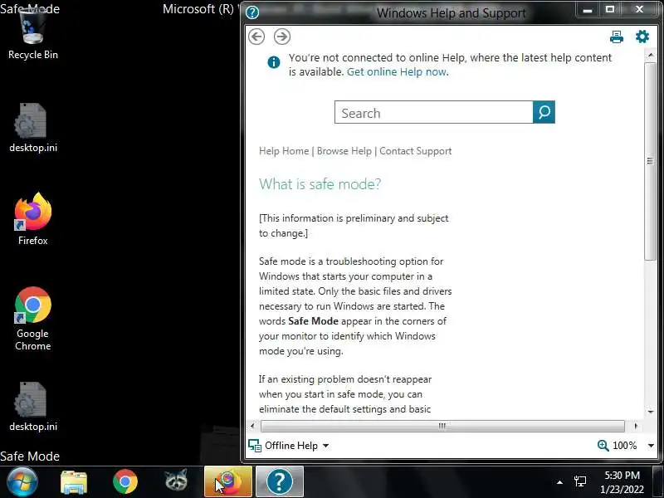Select the lower desktop.ini file icon
Screen dimensions: 664x498
[33, 407]
